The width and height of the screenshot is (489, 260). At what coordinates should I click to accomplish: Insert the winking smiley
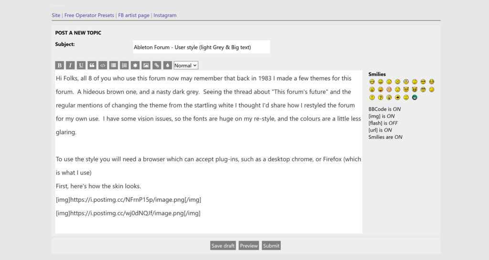coord(432,89)
